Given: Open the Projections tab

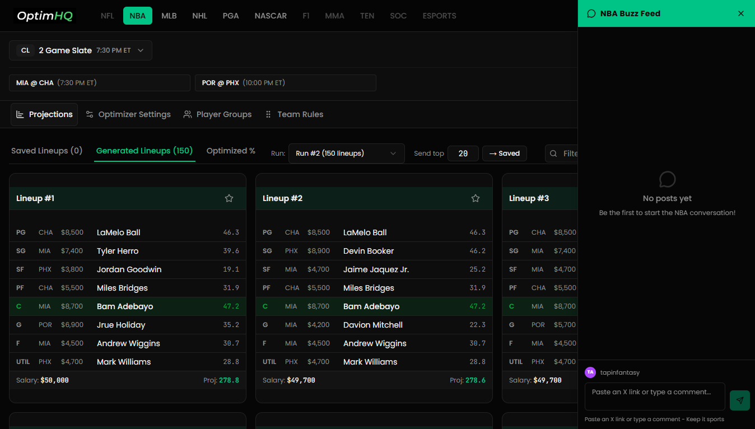Looking at the screenshot, I should pos(44,114).
